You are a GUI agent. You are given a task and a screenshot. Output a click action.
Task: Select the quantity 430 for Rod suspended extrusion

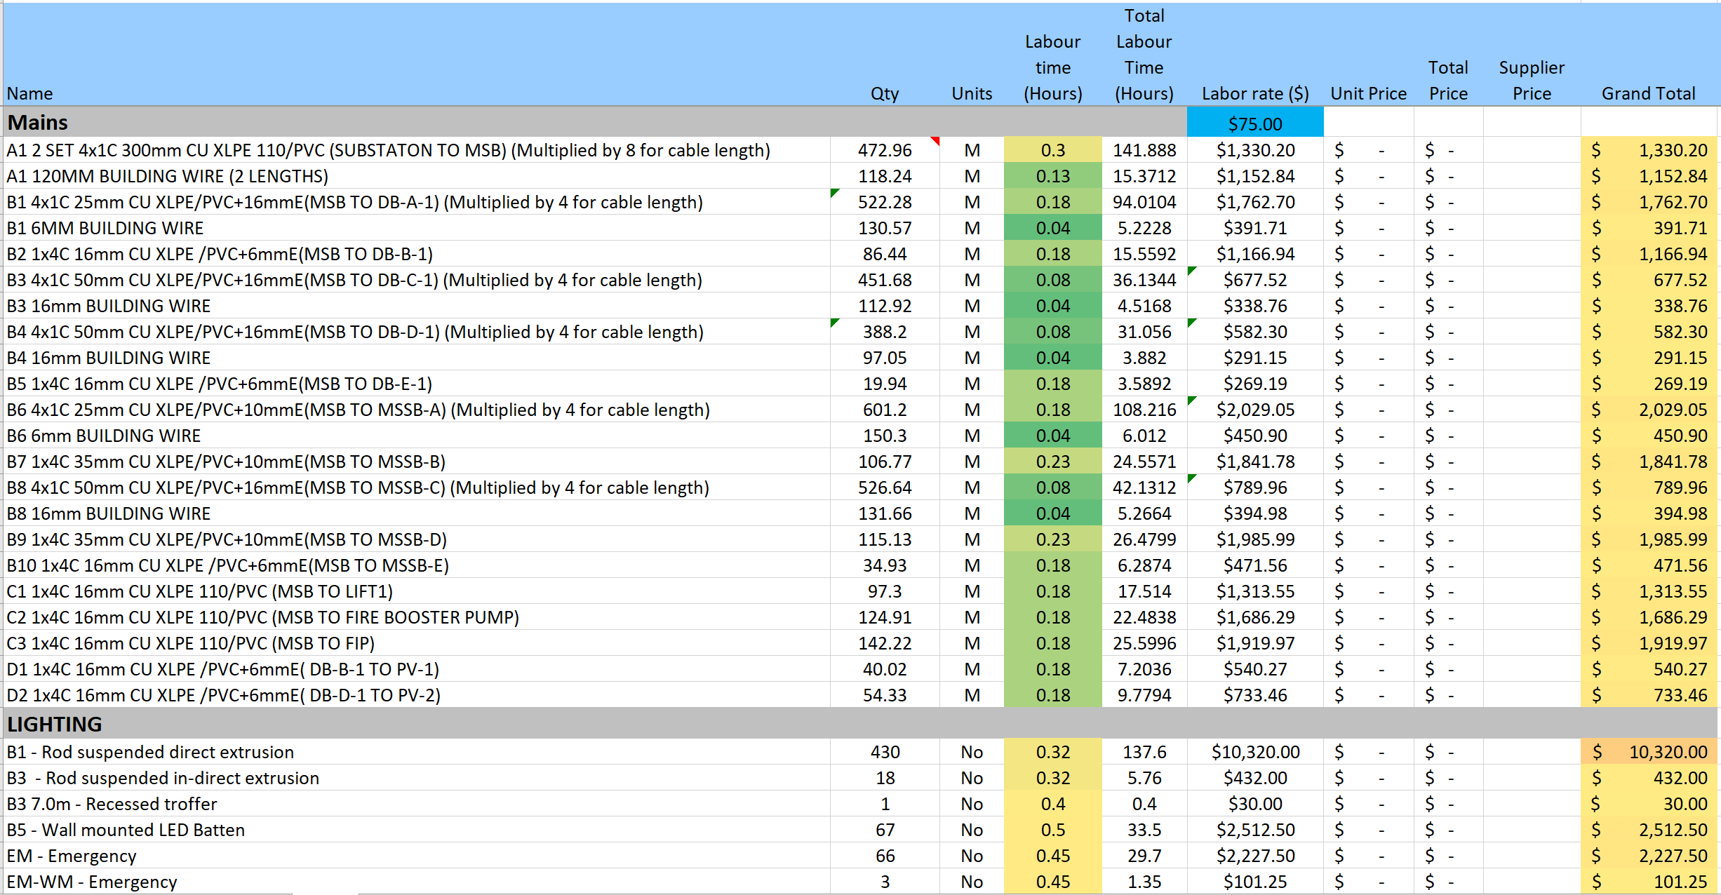(884, 752)
